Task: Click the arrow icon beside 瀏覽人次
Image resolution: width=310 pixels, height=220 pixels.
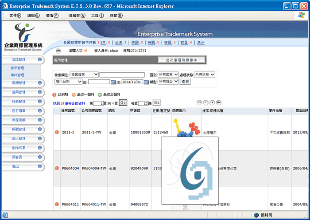Action: click(58, 51)
